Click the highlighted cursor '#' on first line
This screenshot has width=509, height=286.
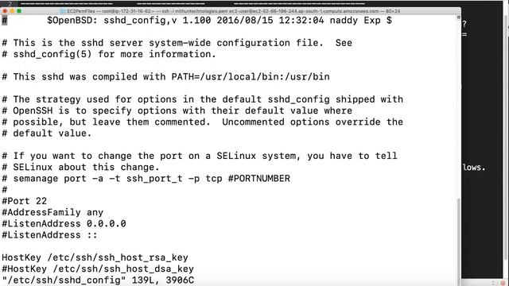[5, 21]
